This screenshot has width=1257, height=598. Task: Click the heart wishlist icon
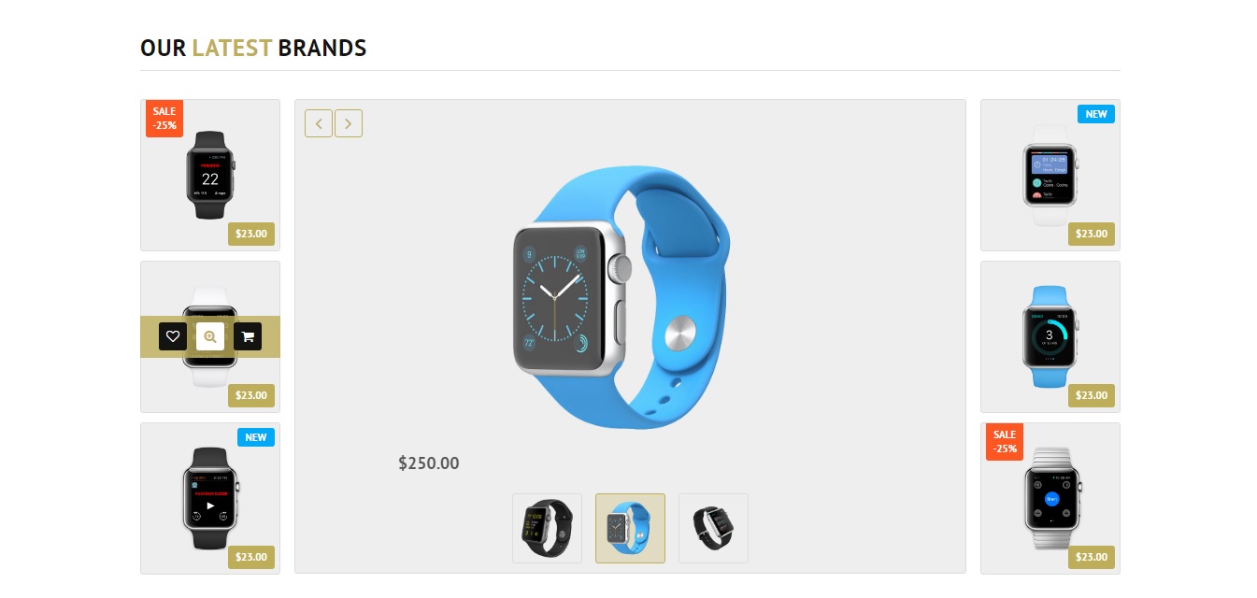[x=173, y=336]
